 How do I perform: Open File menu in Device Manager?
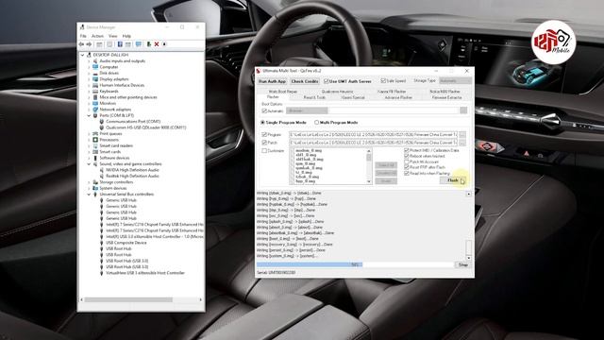coord(83,36)
